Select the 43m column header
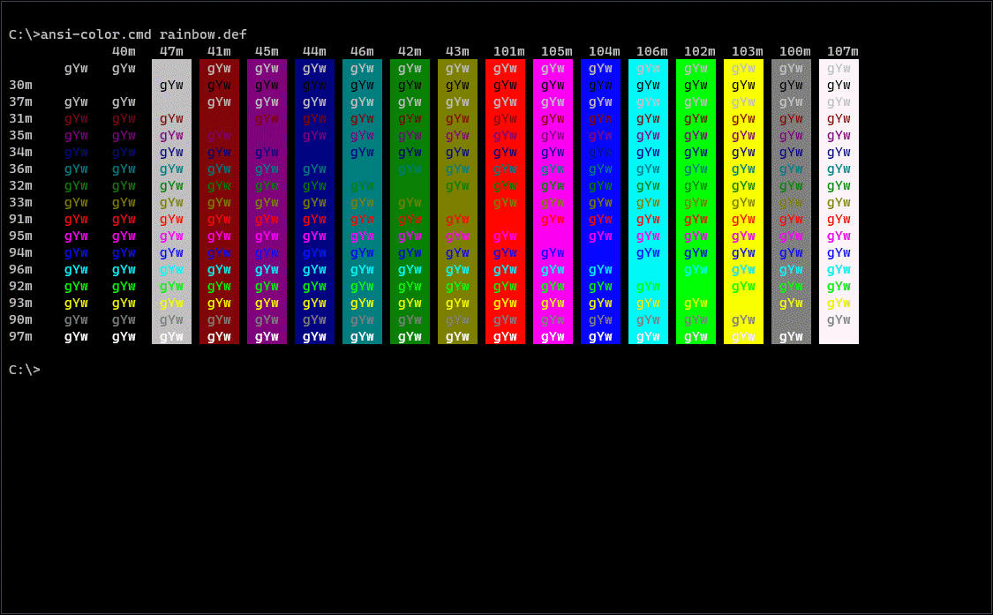Screen dimensions: 993x615 coord(457,51)
